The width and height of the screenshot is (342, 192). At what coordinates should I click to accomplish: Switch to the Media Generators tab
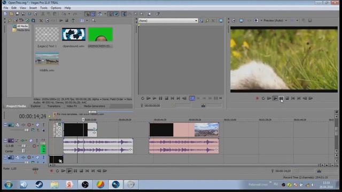95,106
